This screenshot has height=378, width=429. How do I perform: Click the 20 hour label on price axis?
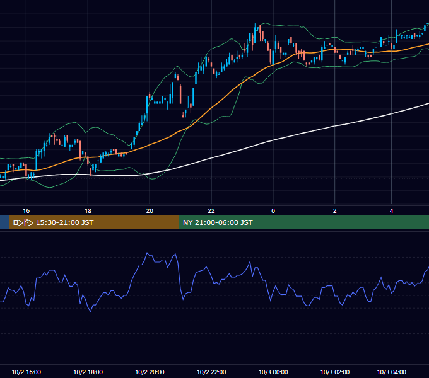(x=150, y=211)
